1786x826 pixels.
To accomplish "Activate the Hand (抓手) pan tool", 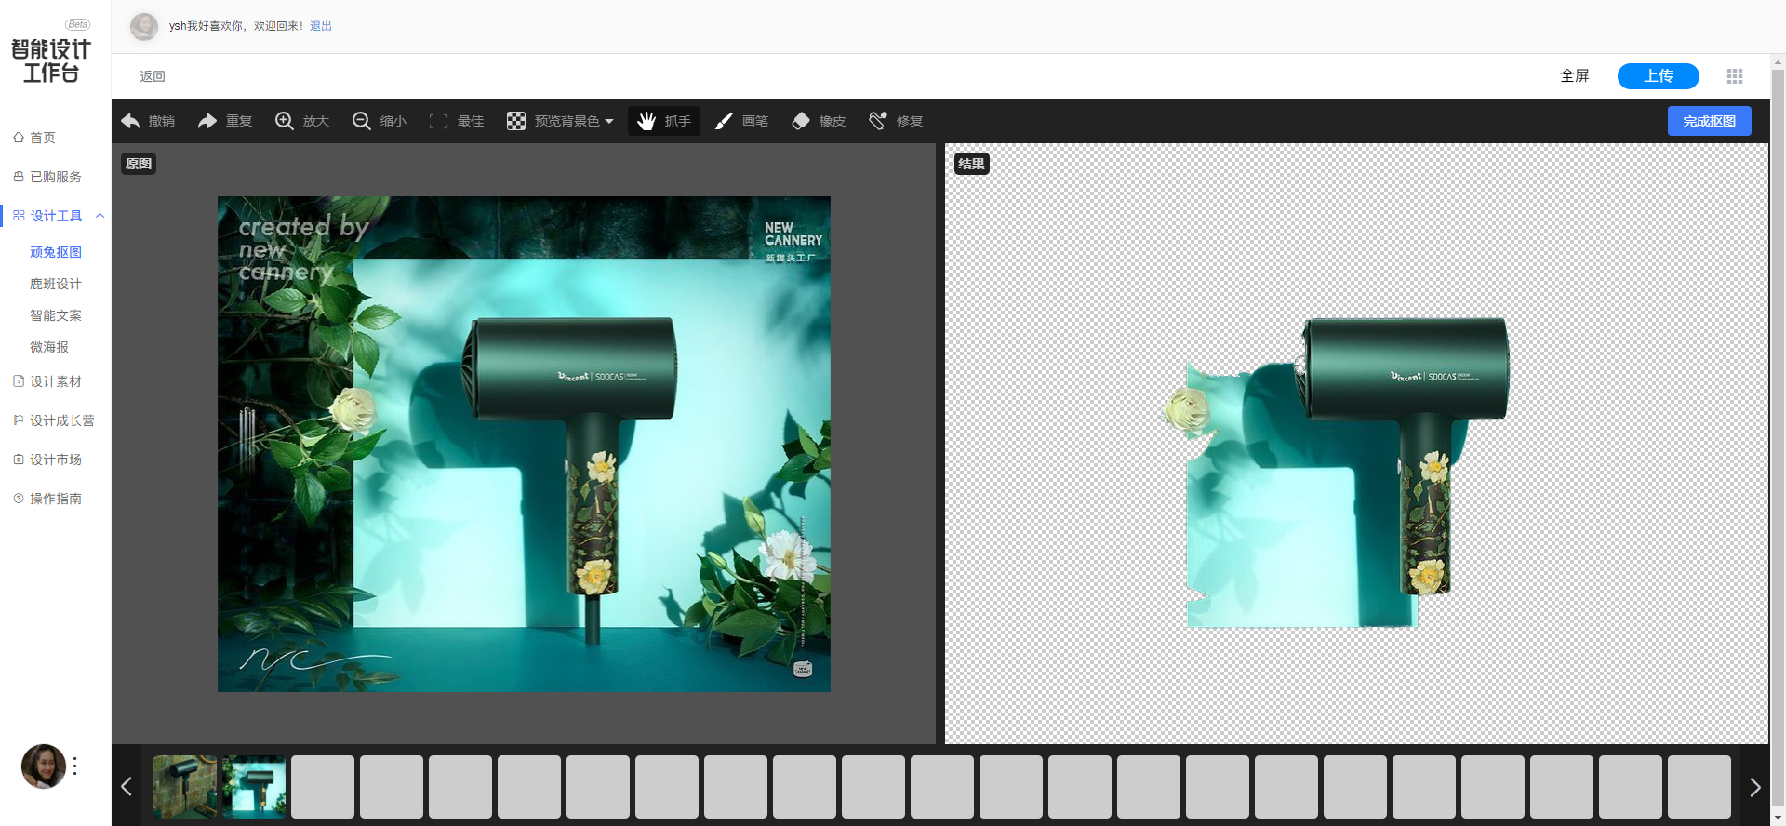I will point(646,121).
